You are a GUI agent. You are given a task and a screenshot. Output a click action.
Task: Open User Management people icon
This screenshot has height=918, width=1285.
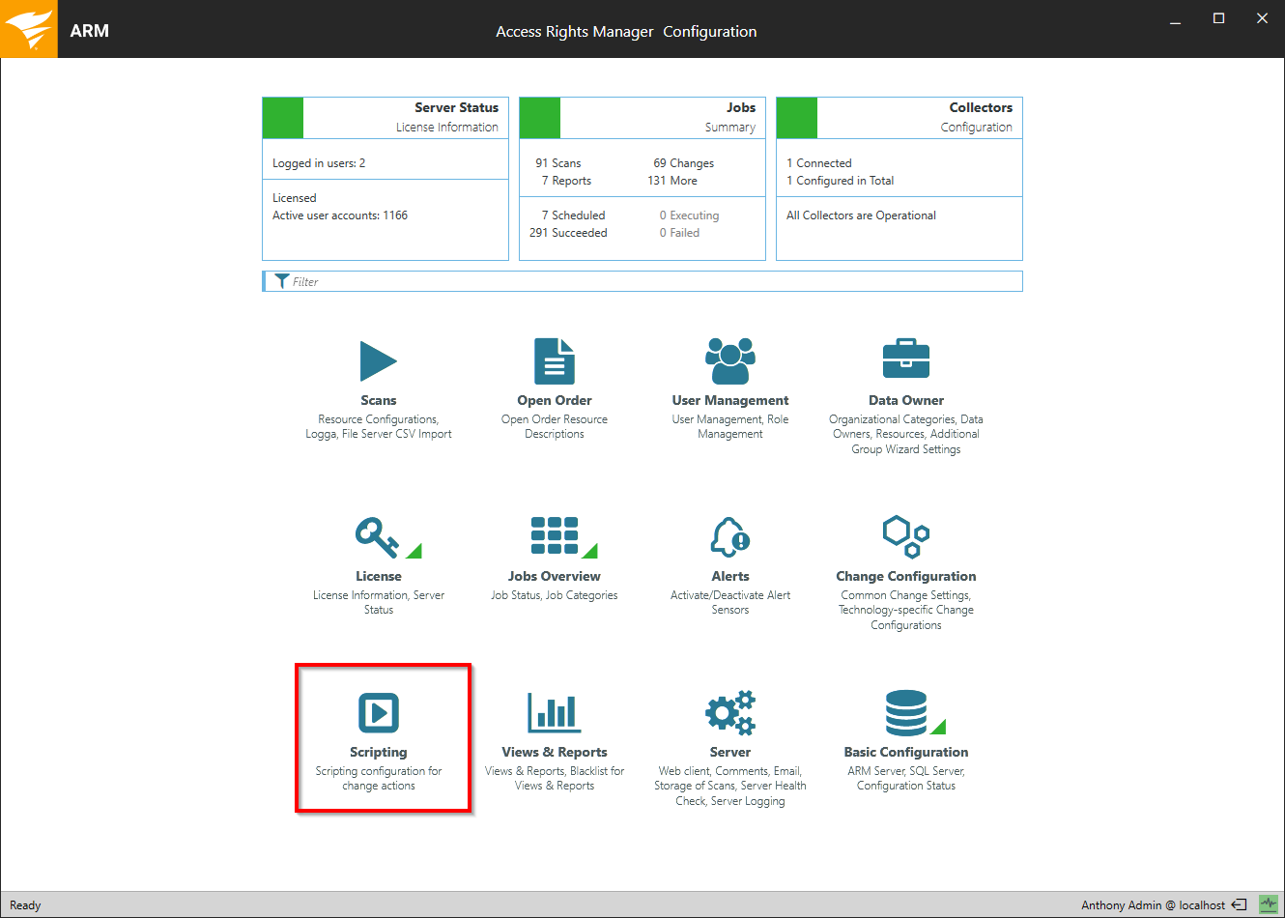click(729, 361)
